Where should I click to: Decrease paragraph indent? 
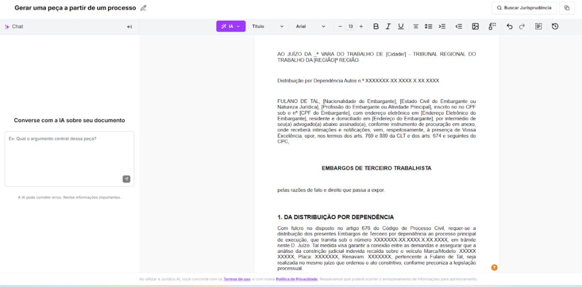459,26
